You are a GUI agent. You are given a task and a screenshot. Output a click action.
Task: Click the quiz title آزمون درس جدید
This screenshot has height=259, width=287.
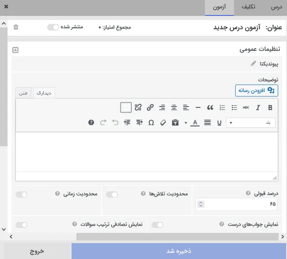pyautogui.click(x=237, y=27)
